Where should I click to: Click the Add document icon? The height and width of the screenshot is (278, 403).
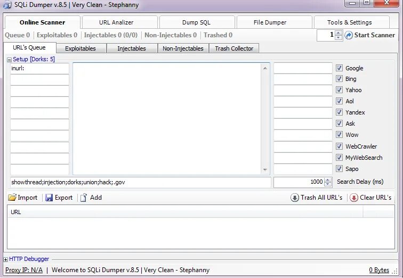pos(84,198)
